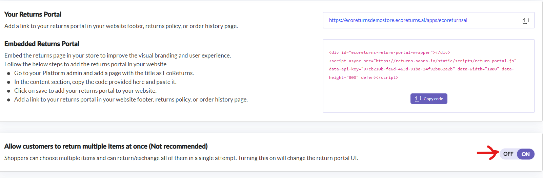Click the height="800" defer line in code
Image resolution: width=543 pixels, height=178 pixels.
click(x=363, y=77)
